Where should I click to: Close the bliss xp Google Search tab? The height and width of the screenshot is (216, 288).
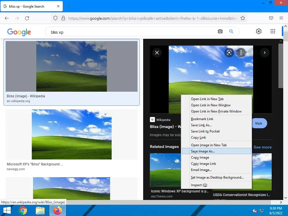pyautogui.click(x=58, y=6)
